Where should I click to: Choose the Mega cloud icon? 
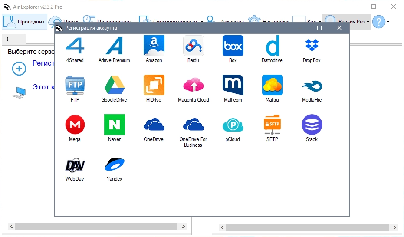[75, 125]
